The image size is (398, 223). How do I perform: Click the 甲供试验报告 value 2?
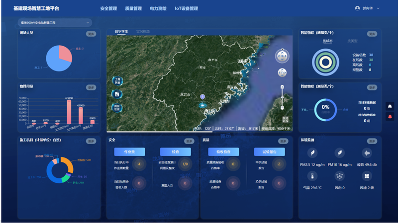pyautogui.click(x=279, y=164)
